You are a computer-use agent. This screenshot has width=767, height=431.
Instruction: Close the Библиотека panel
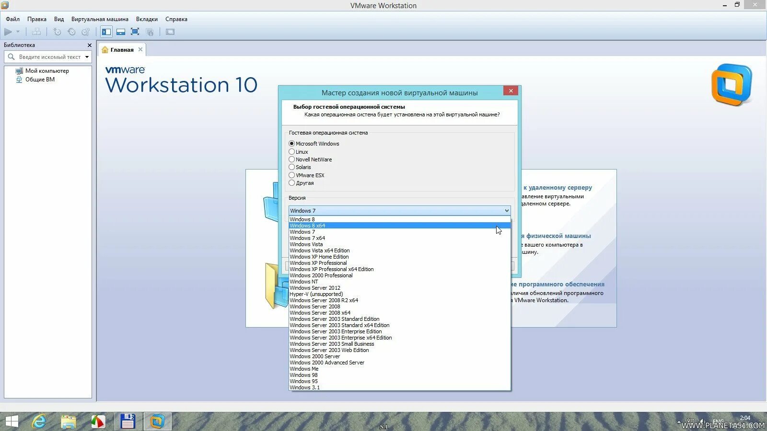point(89,45)
